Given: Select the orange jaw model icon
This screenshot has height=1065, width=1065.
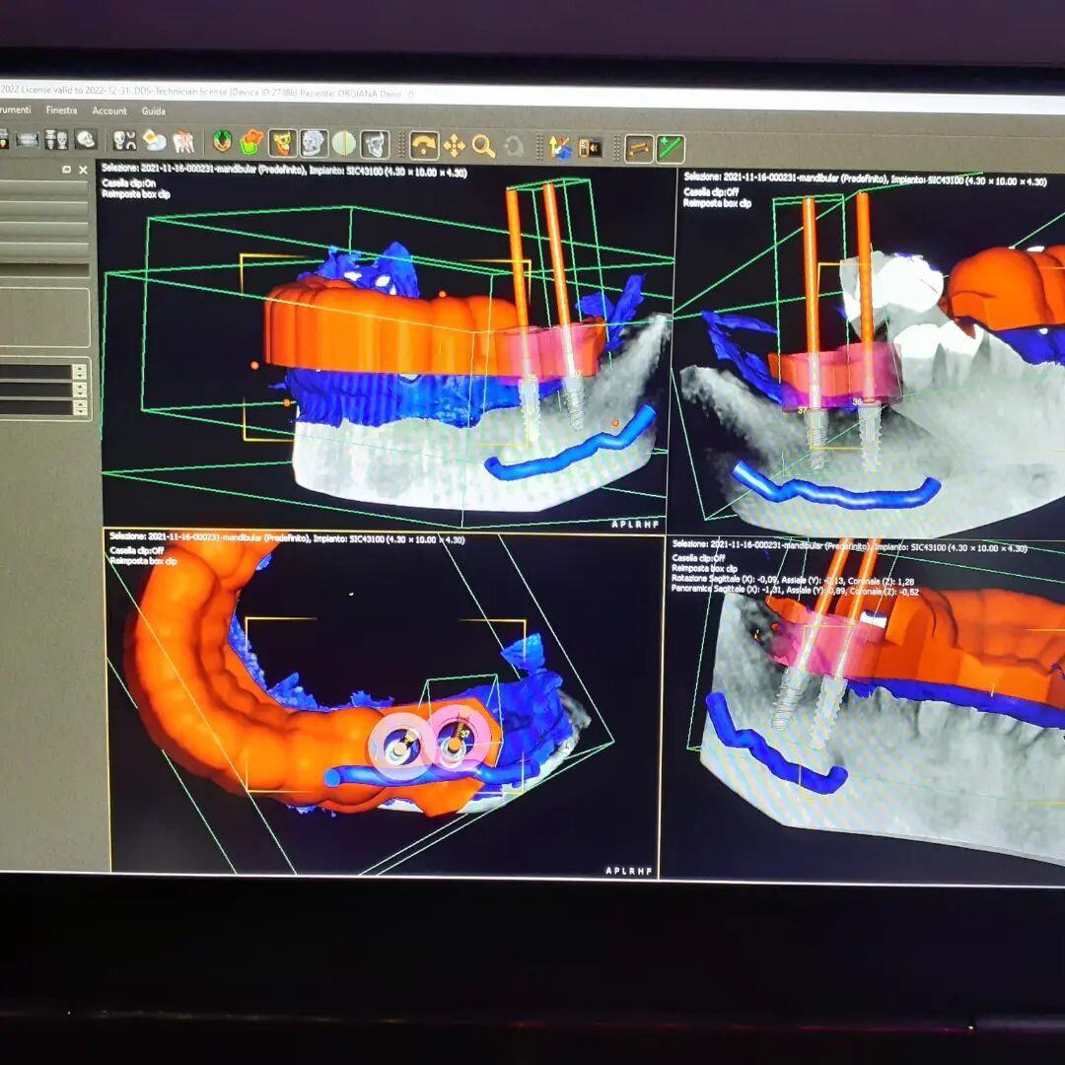Looking at the screenshot, I should 251,142.
